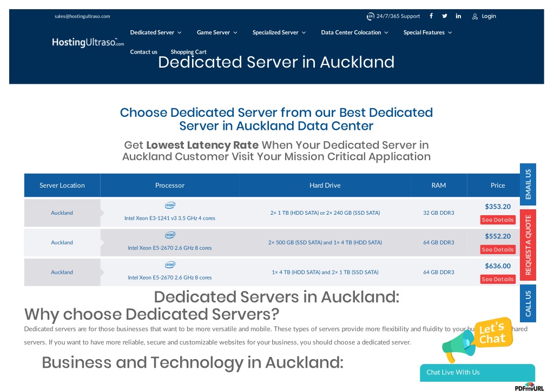Go to Contact us page
Screen dimensions: 554x391
(x=143, y=52)
